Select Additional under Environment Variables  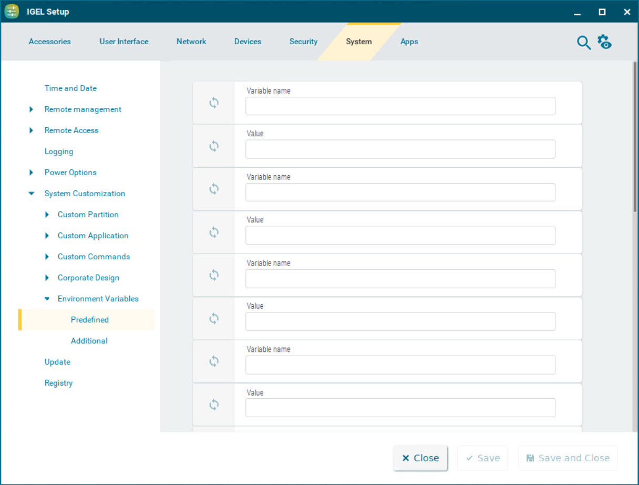(x=89, y=341)
